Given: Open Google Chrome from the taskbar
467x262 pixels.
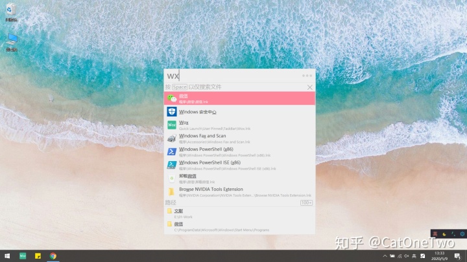Looking at the screenshot, I should click(53, 256).
